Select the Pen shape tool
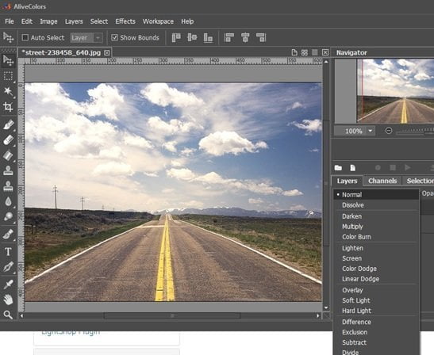The height and width of the screenshot is (355, 434). point(8,267)
